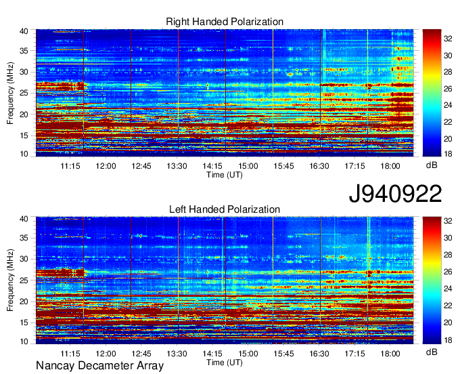The width and height of the screenshot is (460, 374).
Task: Click the Left Handed Polarization spectrogram image
Action: click(225, 280)
